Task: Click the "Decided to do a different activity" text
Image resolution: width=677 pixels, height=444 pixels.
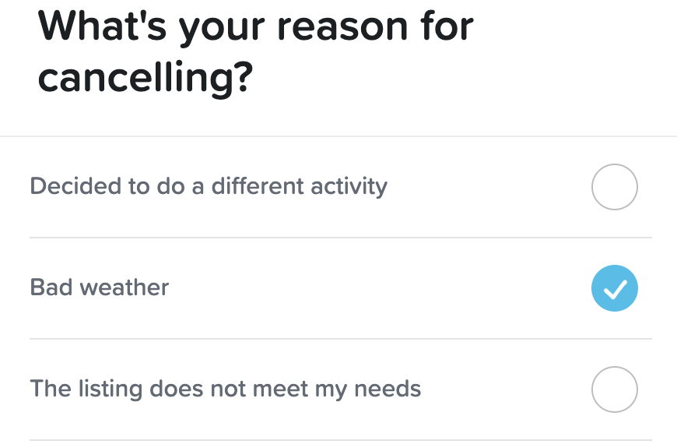Action: click(x=209, y=187)
